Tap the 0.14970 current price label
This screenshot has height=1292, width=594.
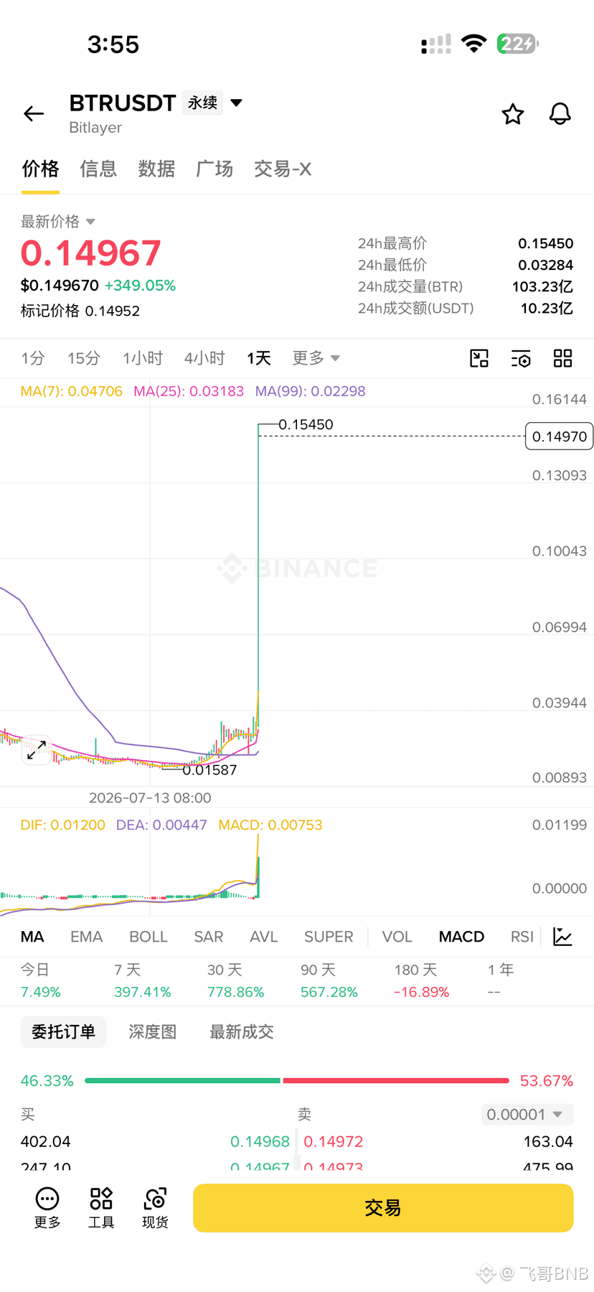click(x=560, y=436)
